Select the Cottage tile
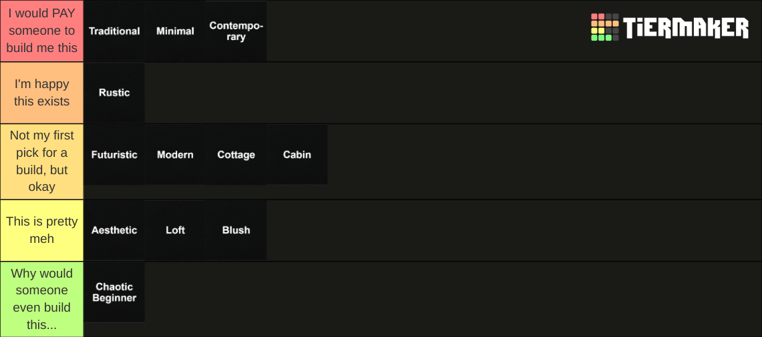This screenshot has width=762, height=337. click(236, 155)
